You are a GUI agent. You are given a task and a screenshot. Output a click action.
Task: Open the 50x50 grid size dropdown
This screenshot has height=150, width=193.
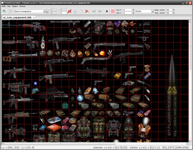(152, 11)
